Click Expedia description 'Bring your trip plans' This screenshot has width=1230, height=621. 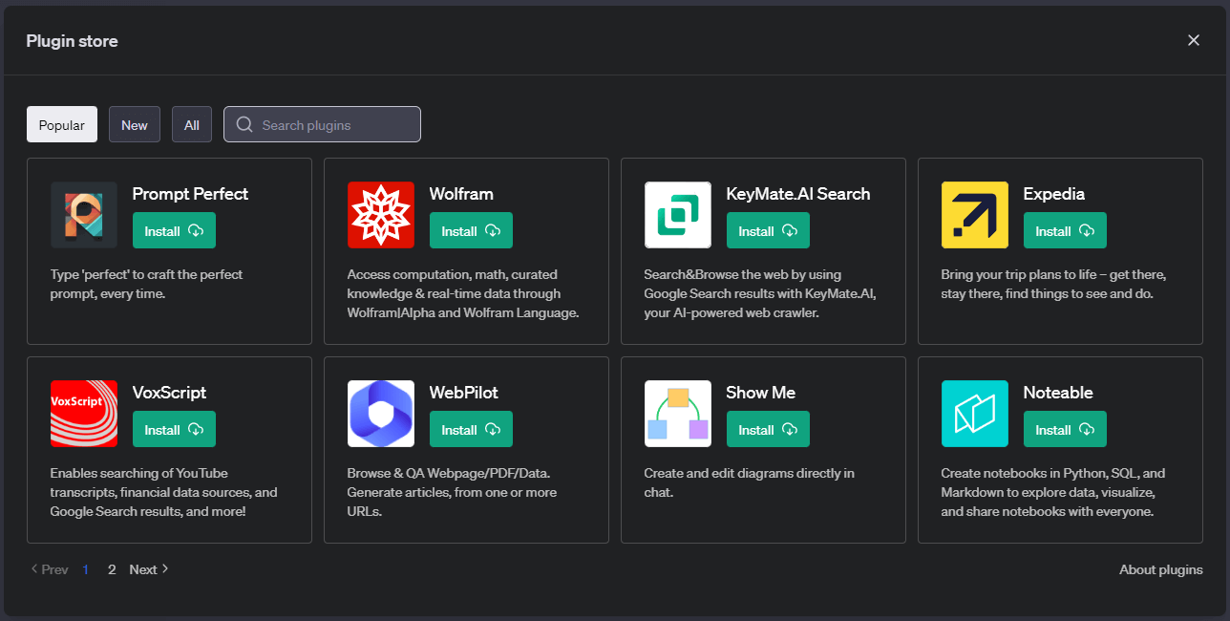[1053, 284]
